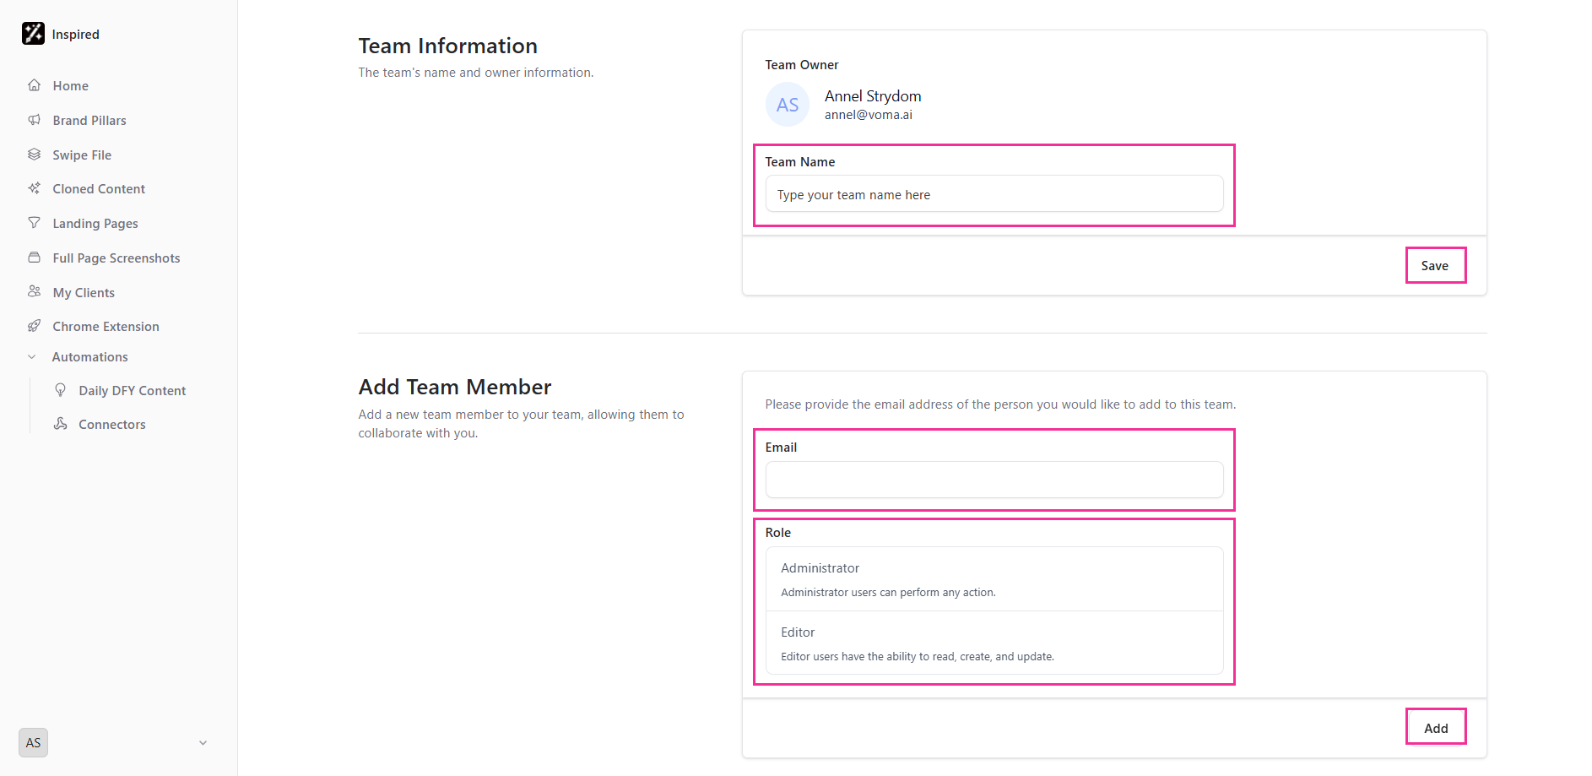The height and width of the screenshot is (776, 1592).
Task: Click the Save button
Action: tap(1435, 265)
